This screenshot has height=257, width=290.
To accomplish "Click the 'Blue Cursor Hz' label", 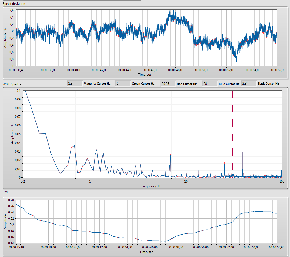I will (x=229, y=84).
